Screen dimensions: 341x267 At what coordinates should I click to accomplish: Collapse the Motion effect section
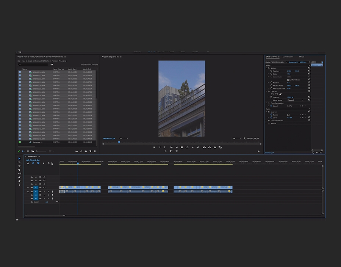(x=266, y=68)
